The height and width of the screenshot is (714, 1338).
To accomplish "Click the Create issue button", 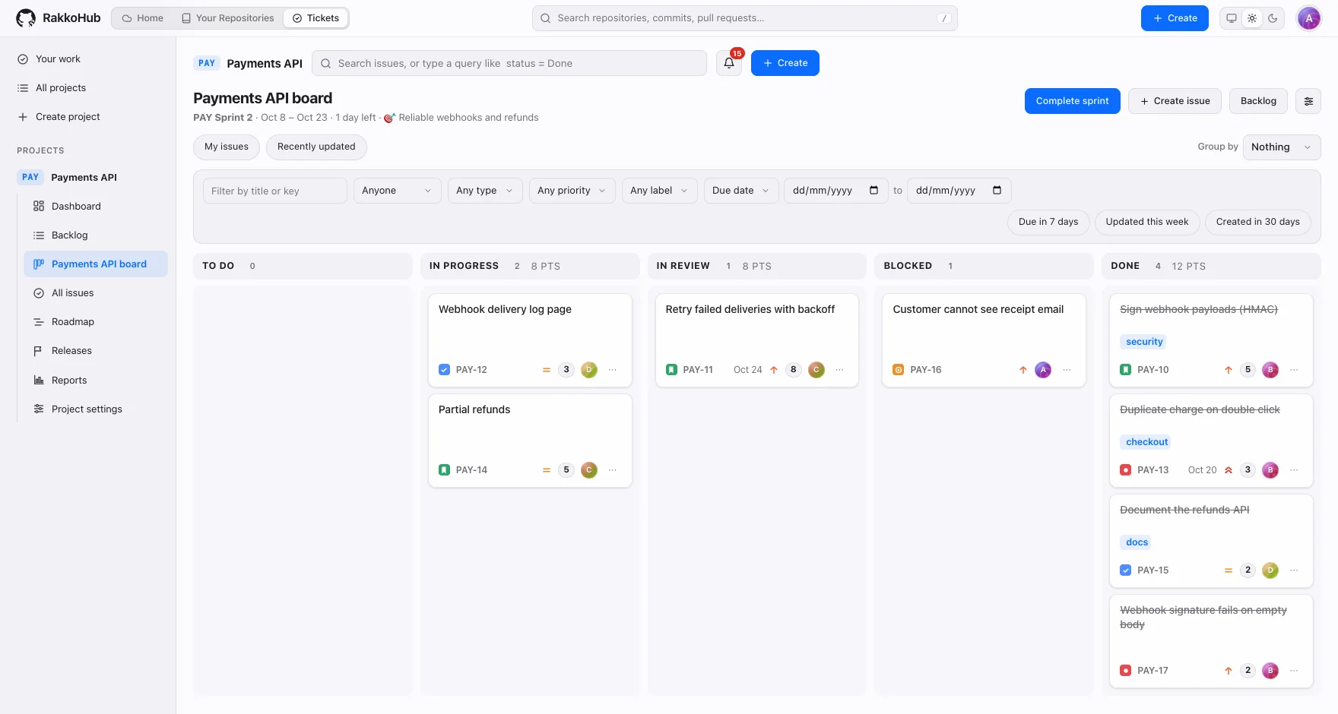I will (x=1175, y=101).
